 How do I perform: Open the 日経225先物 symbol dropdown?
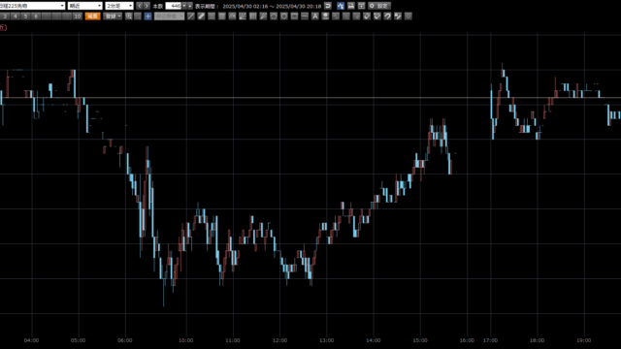point(32,6)
